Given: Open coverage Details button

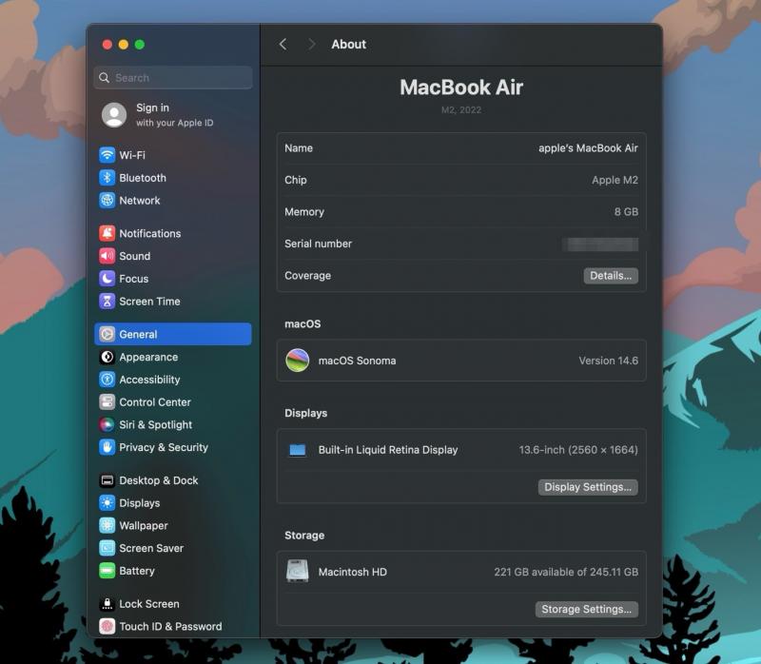Looking at the screenshot, I should (611, 276).
